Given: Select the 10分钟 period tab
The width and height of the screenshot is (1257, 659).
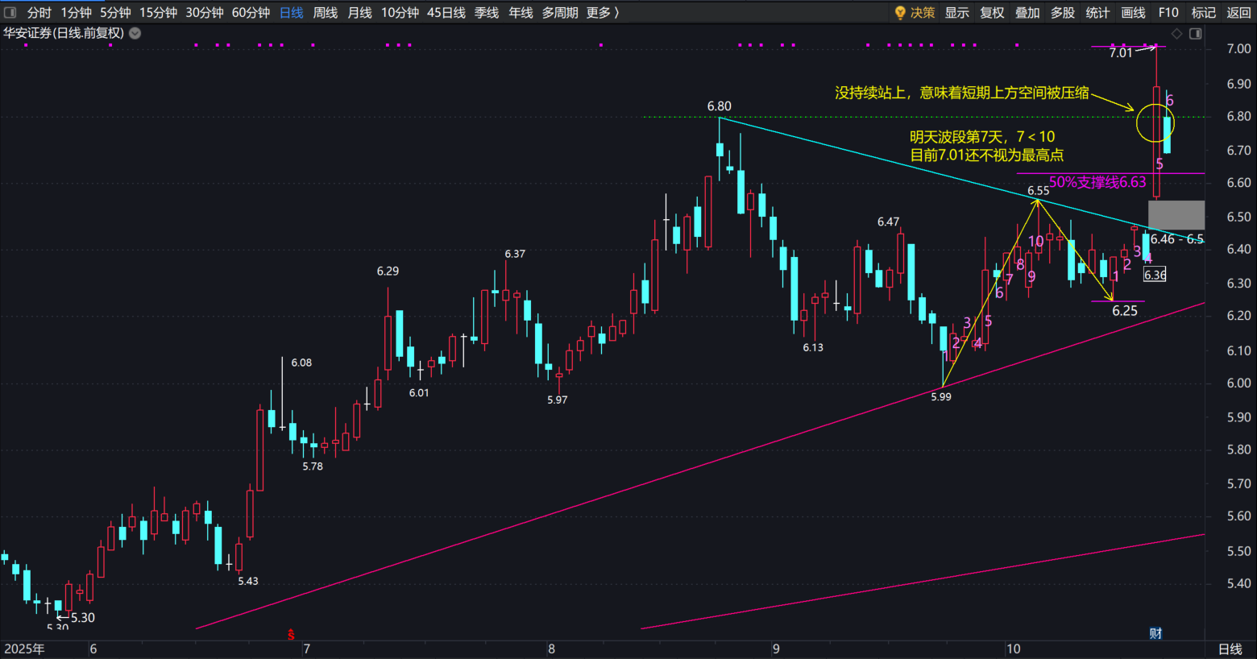Looking at the screenshot, I should tap(400, 13).
